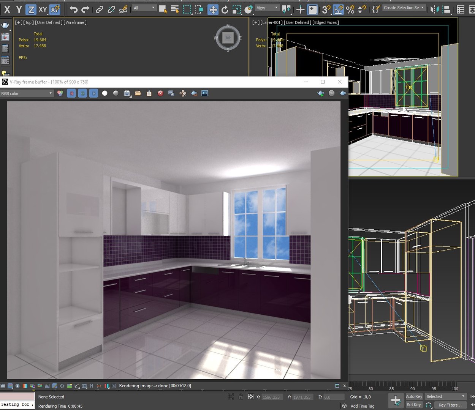Open Top viewport [Wireframe] shading menu

pos(75,22)
